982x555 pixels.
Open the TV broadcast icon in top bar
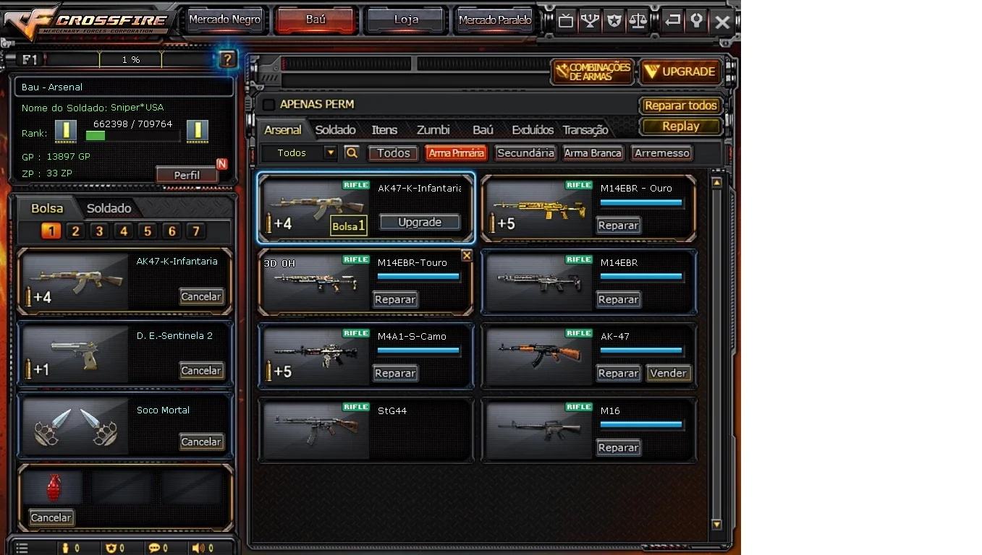[566, 21]
